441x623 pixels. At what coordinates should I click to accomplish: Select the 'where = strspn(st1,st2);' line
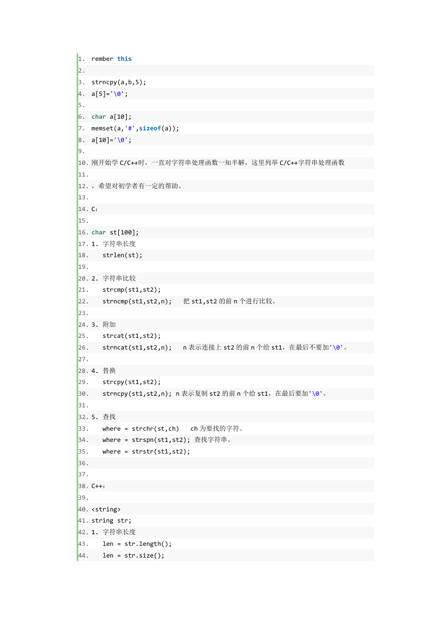pyautogui.click(x=168, y=440)
